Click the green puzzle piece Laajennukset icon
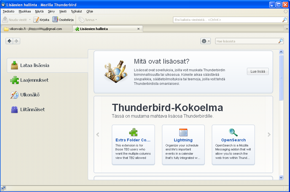Viewport: 290px width, 192px height. coord(14,80)
